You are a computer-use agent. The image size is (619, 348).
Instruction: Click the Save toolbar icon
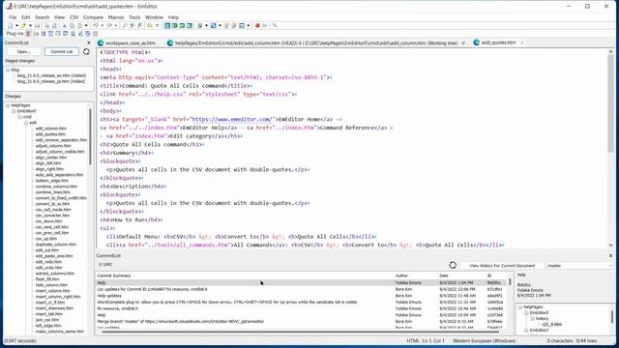point(37,26)
